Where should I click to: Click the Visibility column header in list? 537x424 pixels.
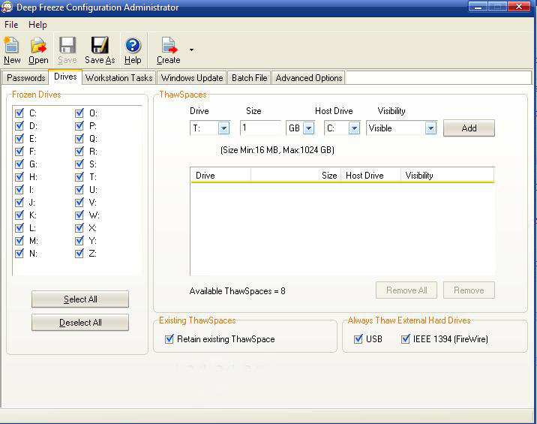[447, 175]
